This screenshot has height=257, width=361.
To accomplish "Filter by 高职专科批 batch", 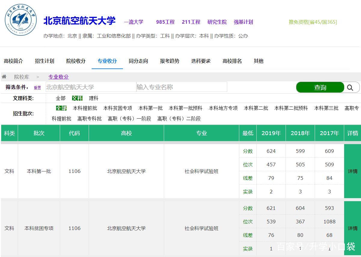I will tap(90, 119).
